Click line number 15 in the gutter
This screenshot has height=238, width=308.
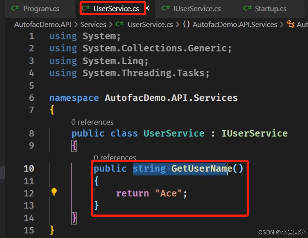point(29,231)
